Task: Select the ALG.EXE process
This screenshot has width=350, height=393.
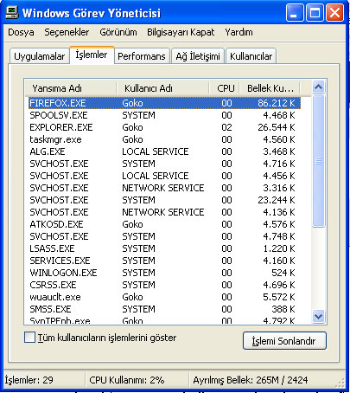Action: point(164,151)
